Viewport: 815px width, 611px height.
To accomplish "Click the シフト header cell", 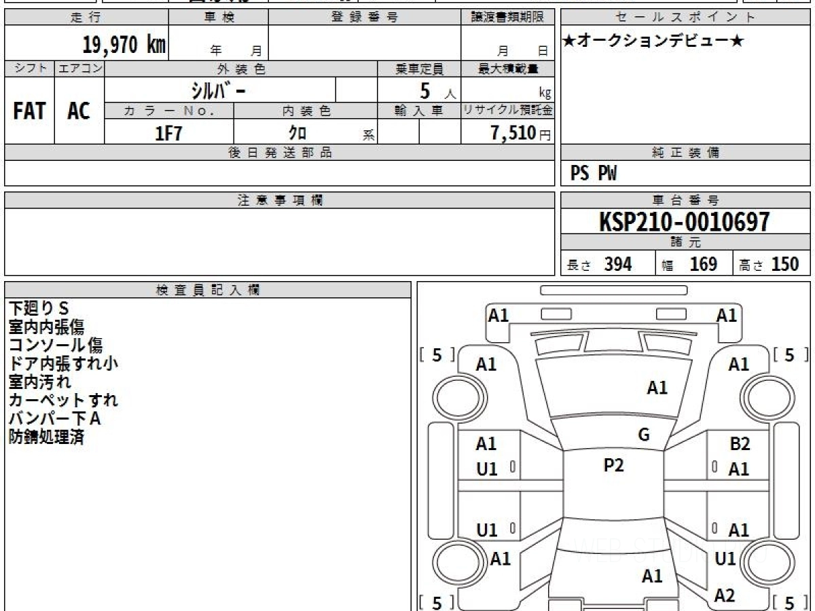I will click(30, 69).
